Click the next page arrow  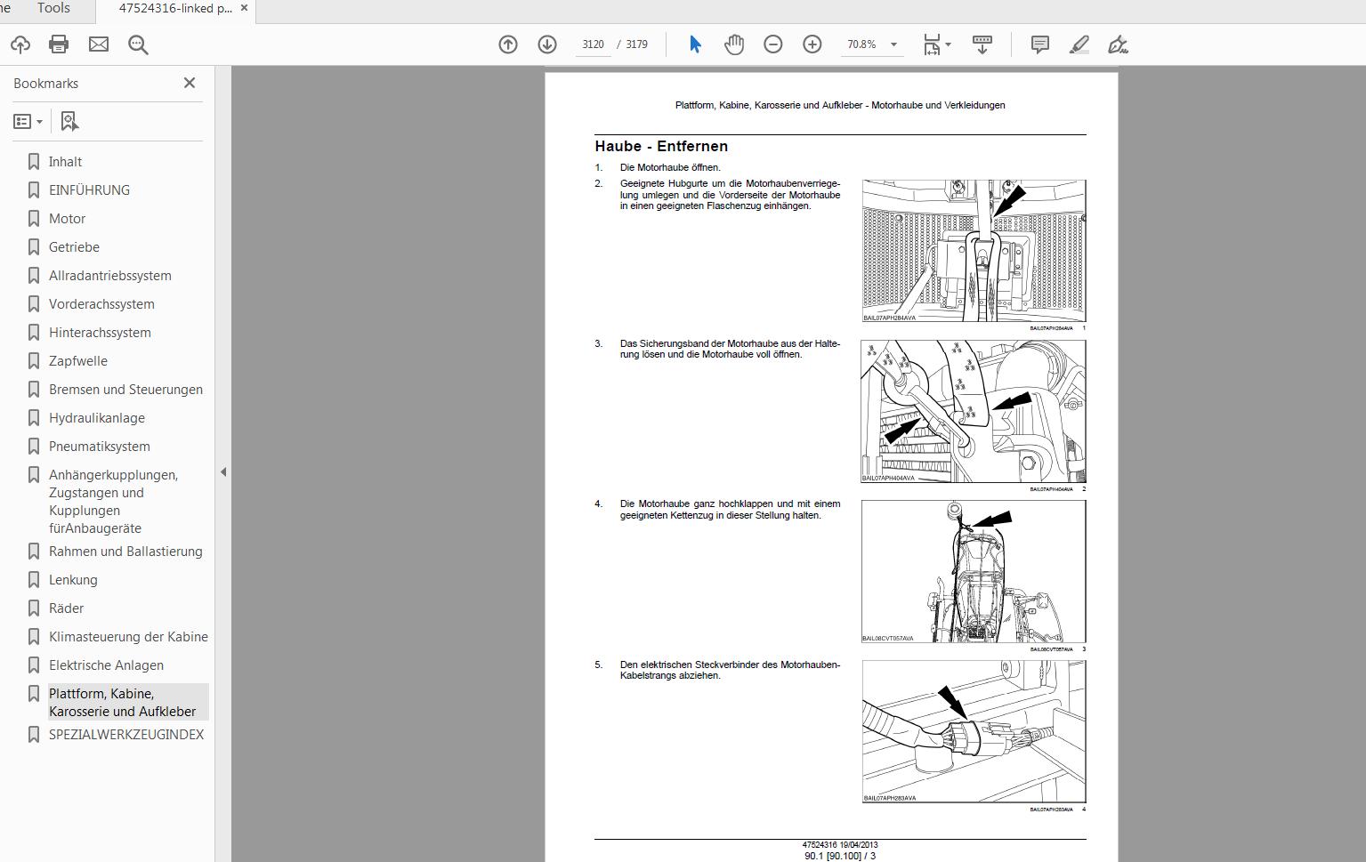[546, 44]
